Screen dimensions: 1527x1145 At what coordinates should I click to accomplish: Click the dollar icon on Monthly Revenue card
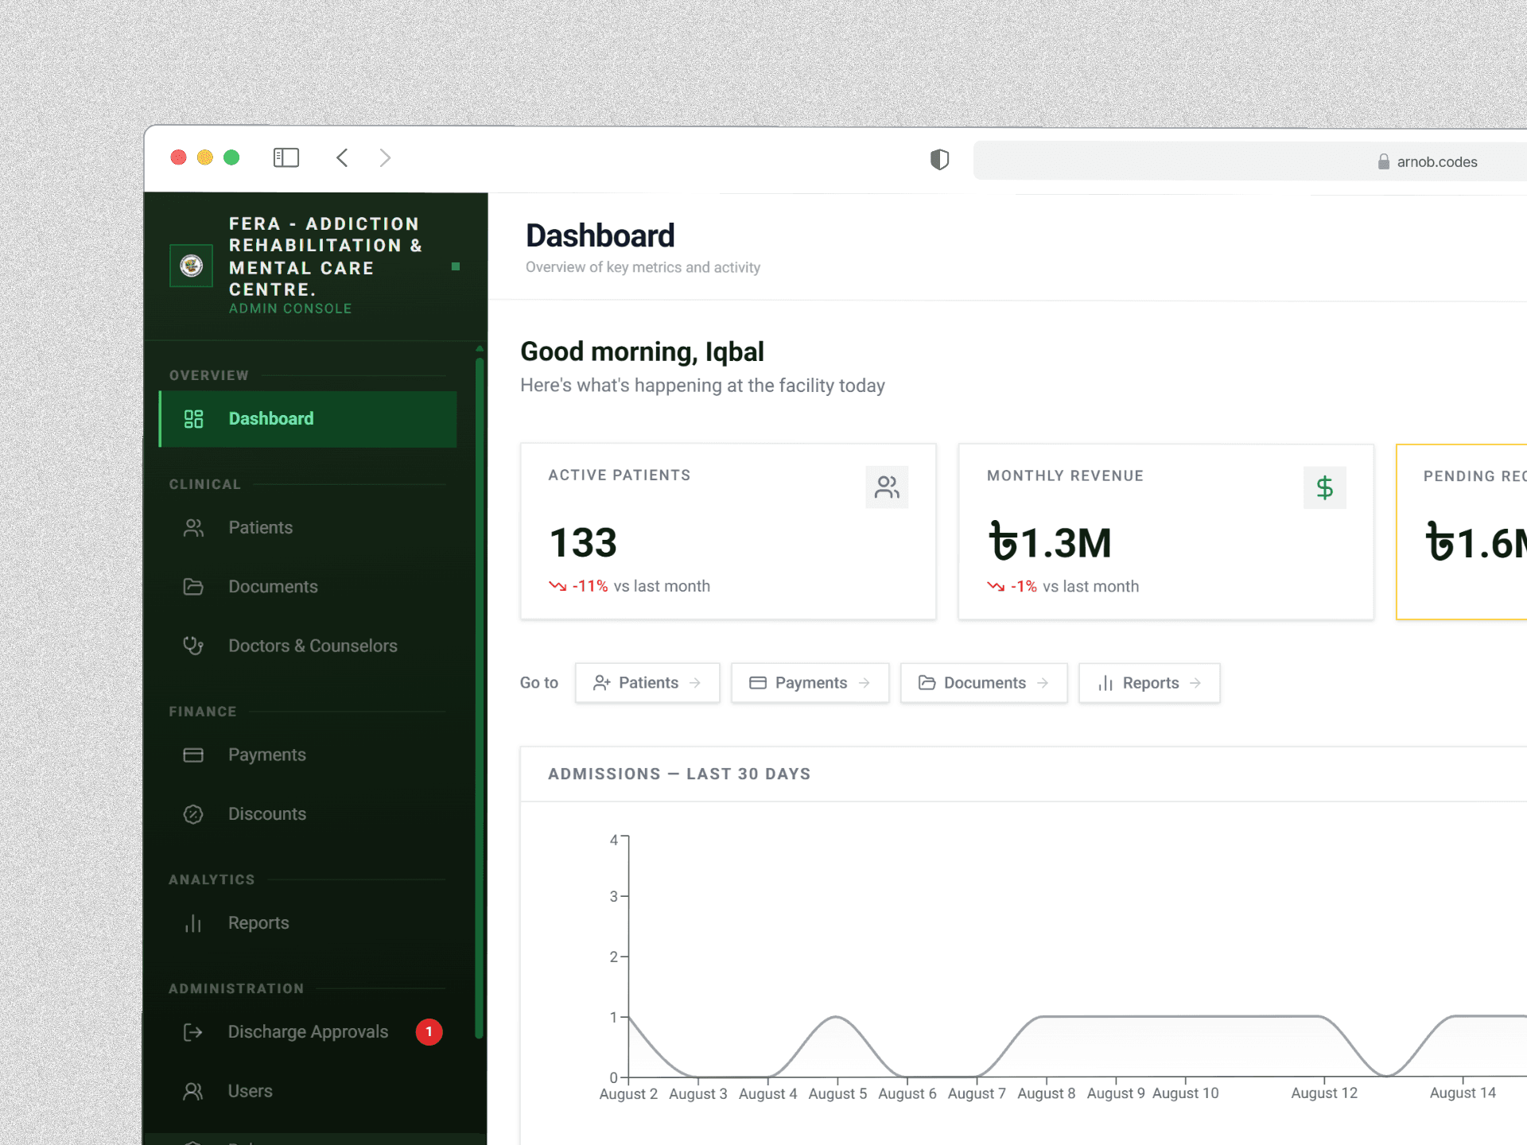click(1324, 487)
